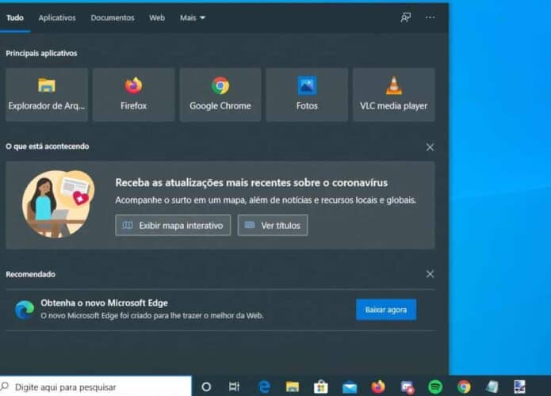
Task: Click Ver títulos button
Action: coord(273,225)
